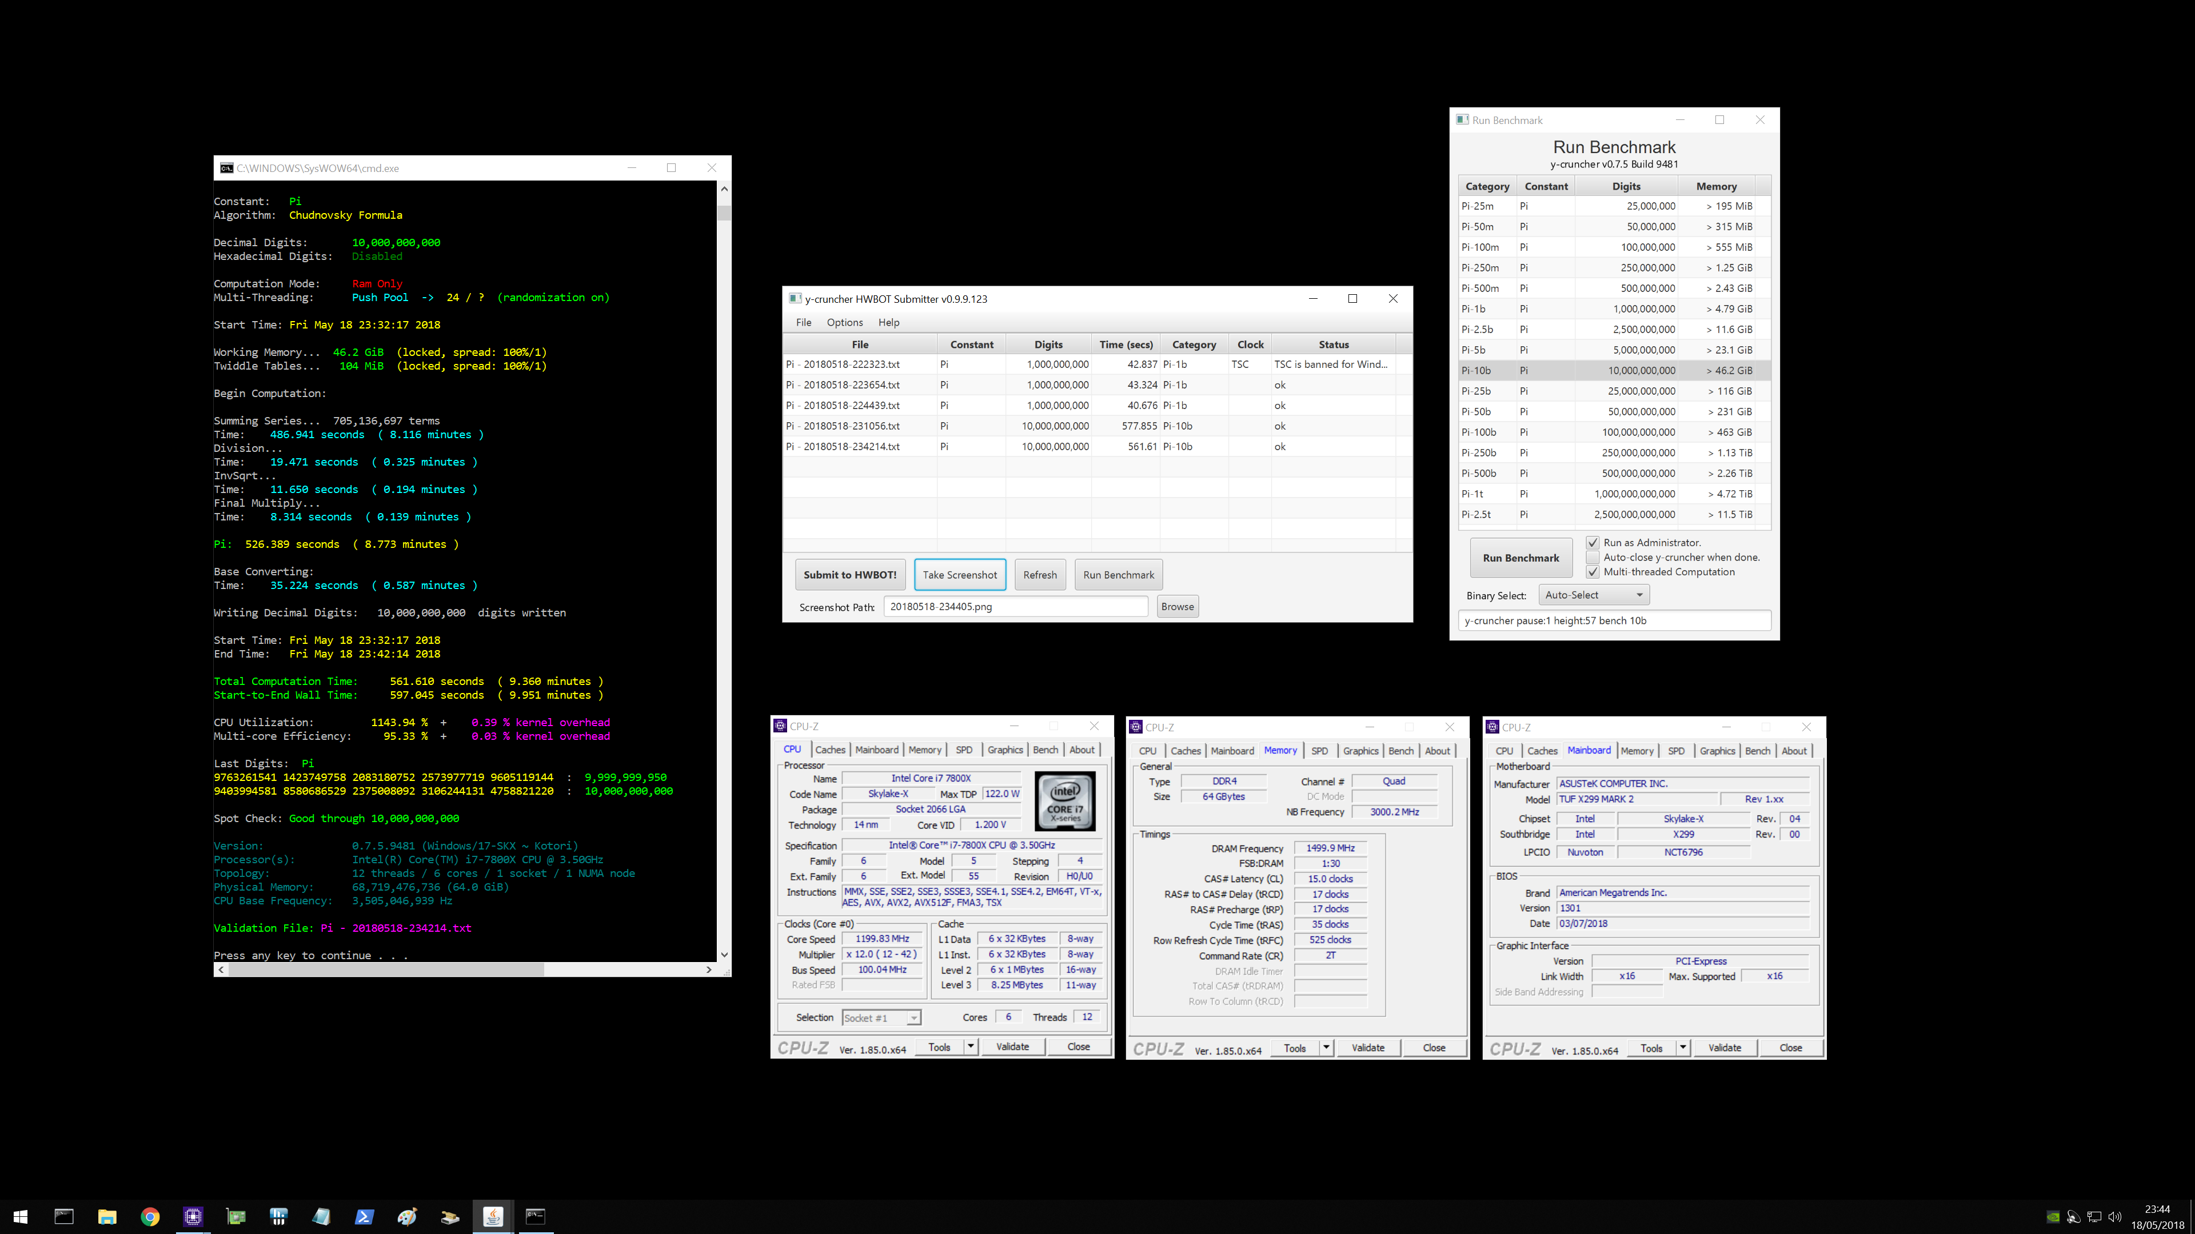Open the NVIDIA tray icon
The image size is (2195, 1234).
(x=2054, y=1217)
